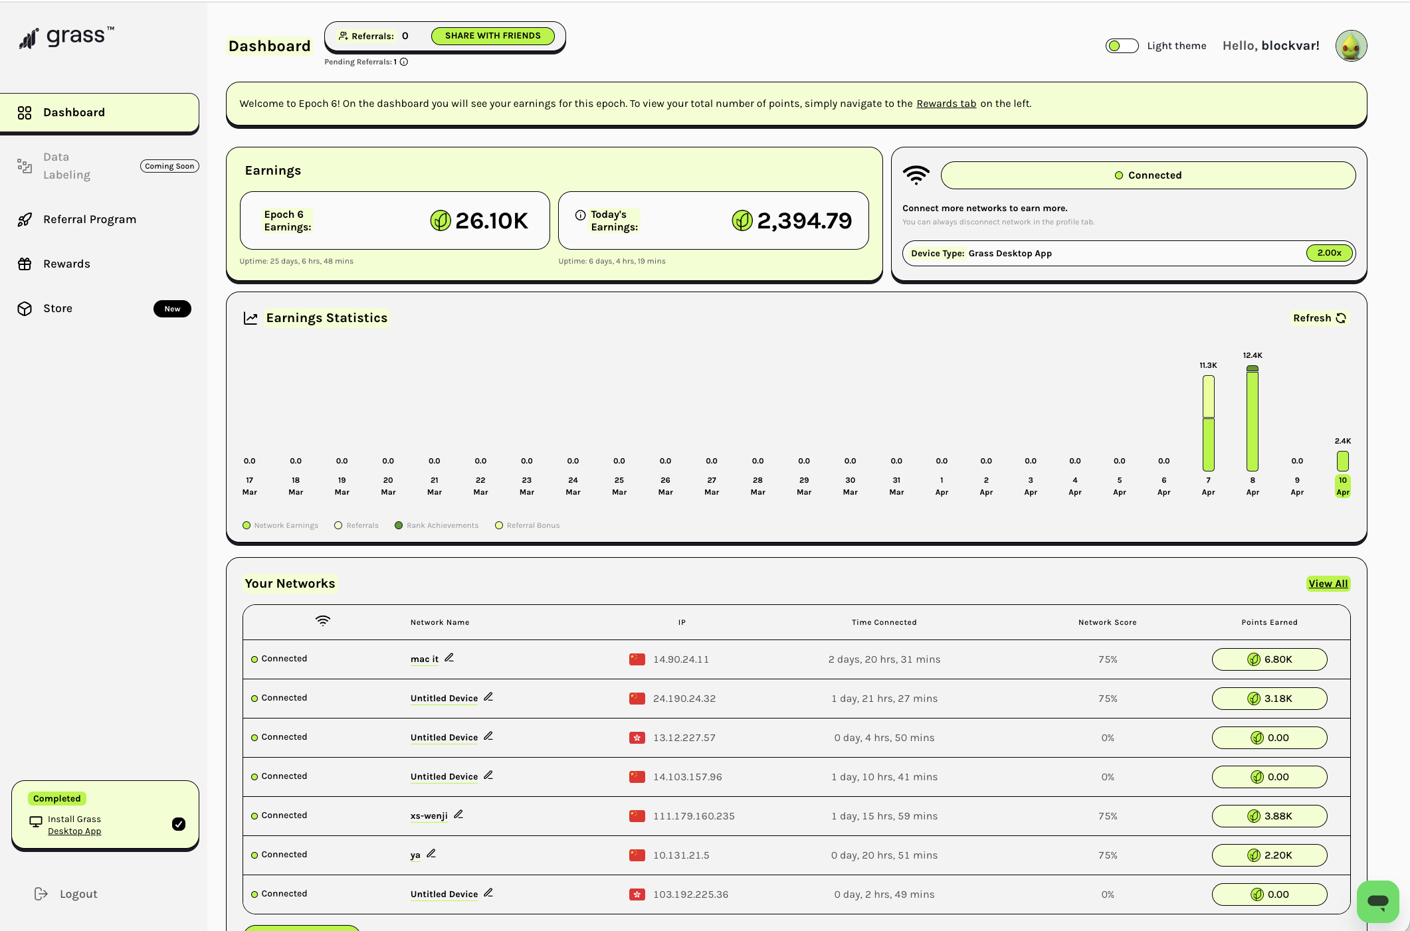Click 3.18K points earned badge
The height and width of the screenshot is (931, 1410).
pyautogui.click(x=1269, y=699)
